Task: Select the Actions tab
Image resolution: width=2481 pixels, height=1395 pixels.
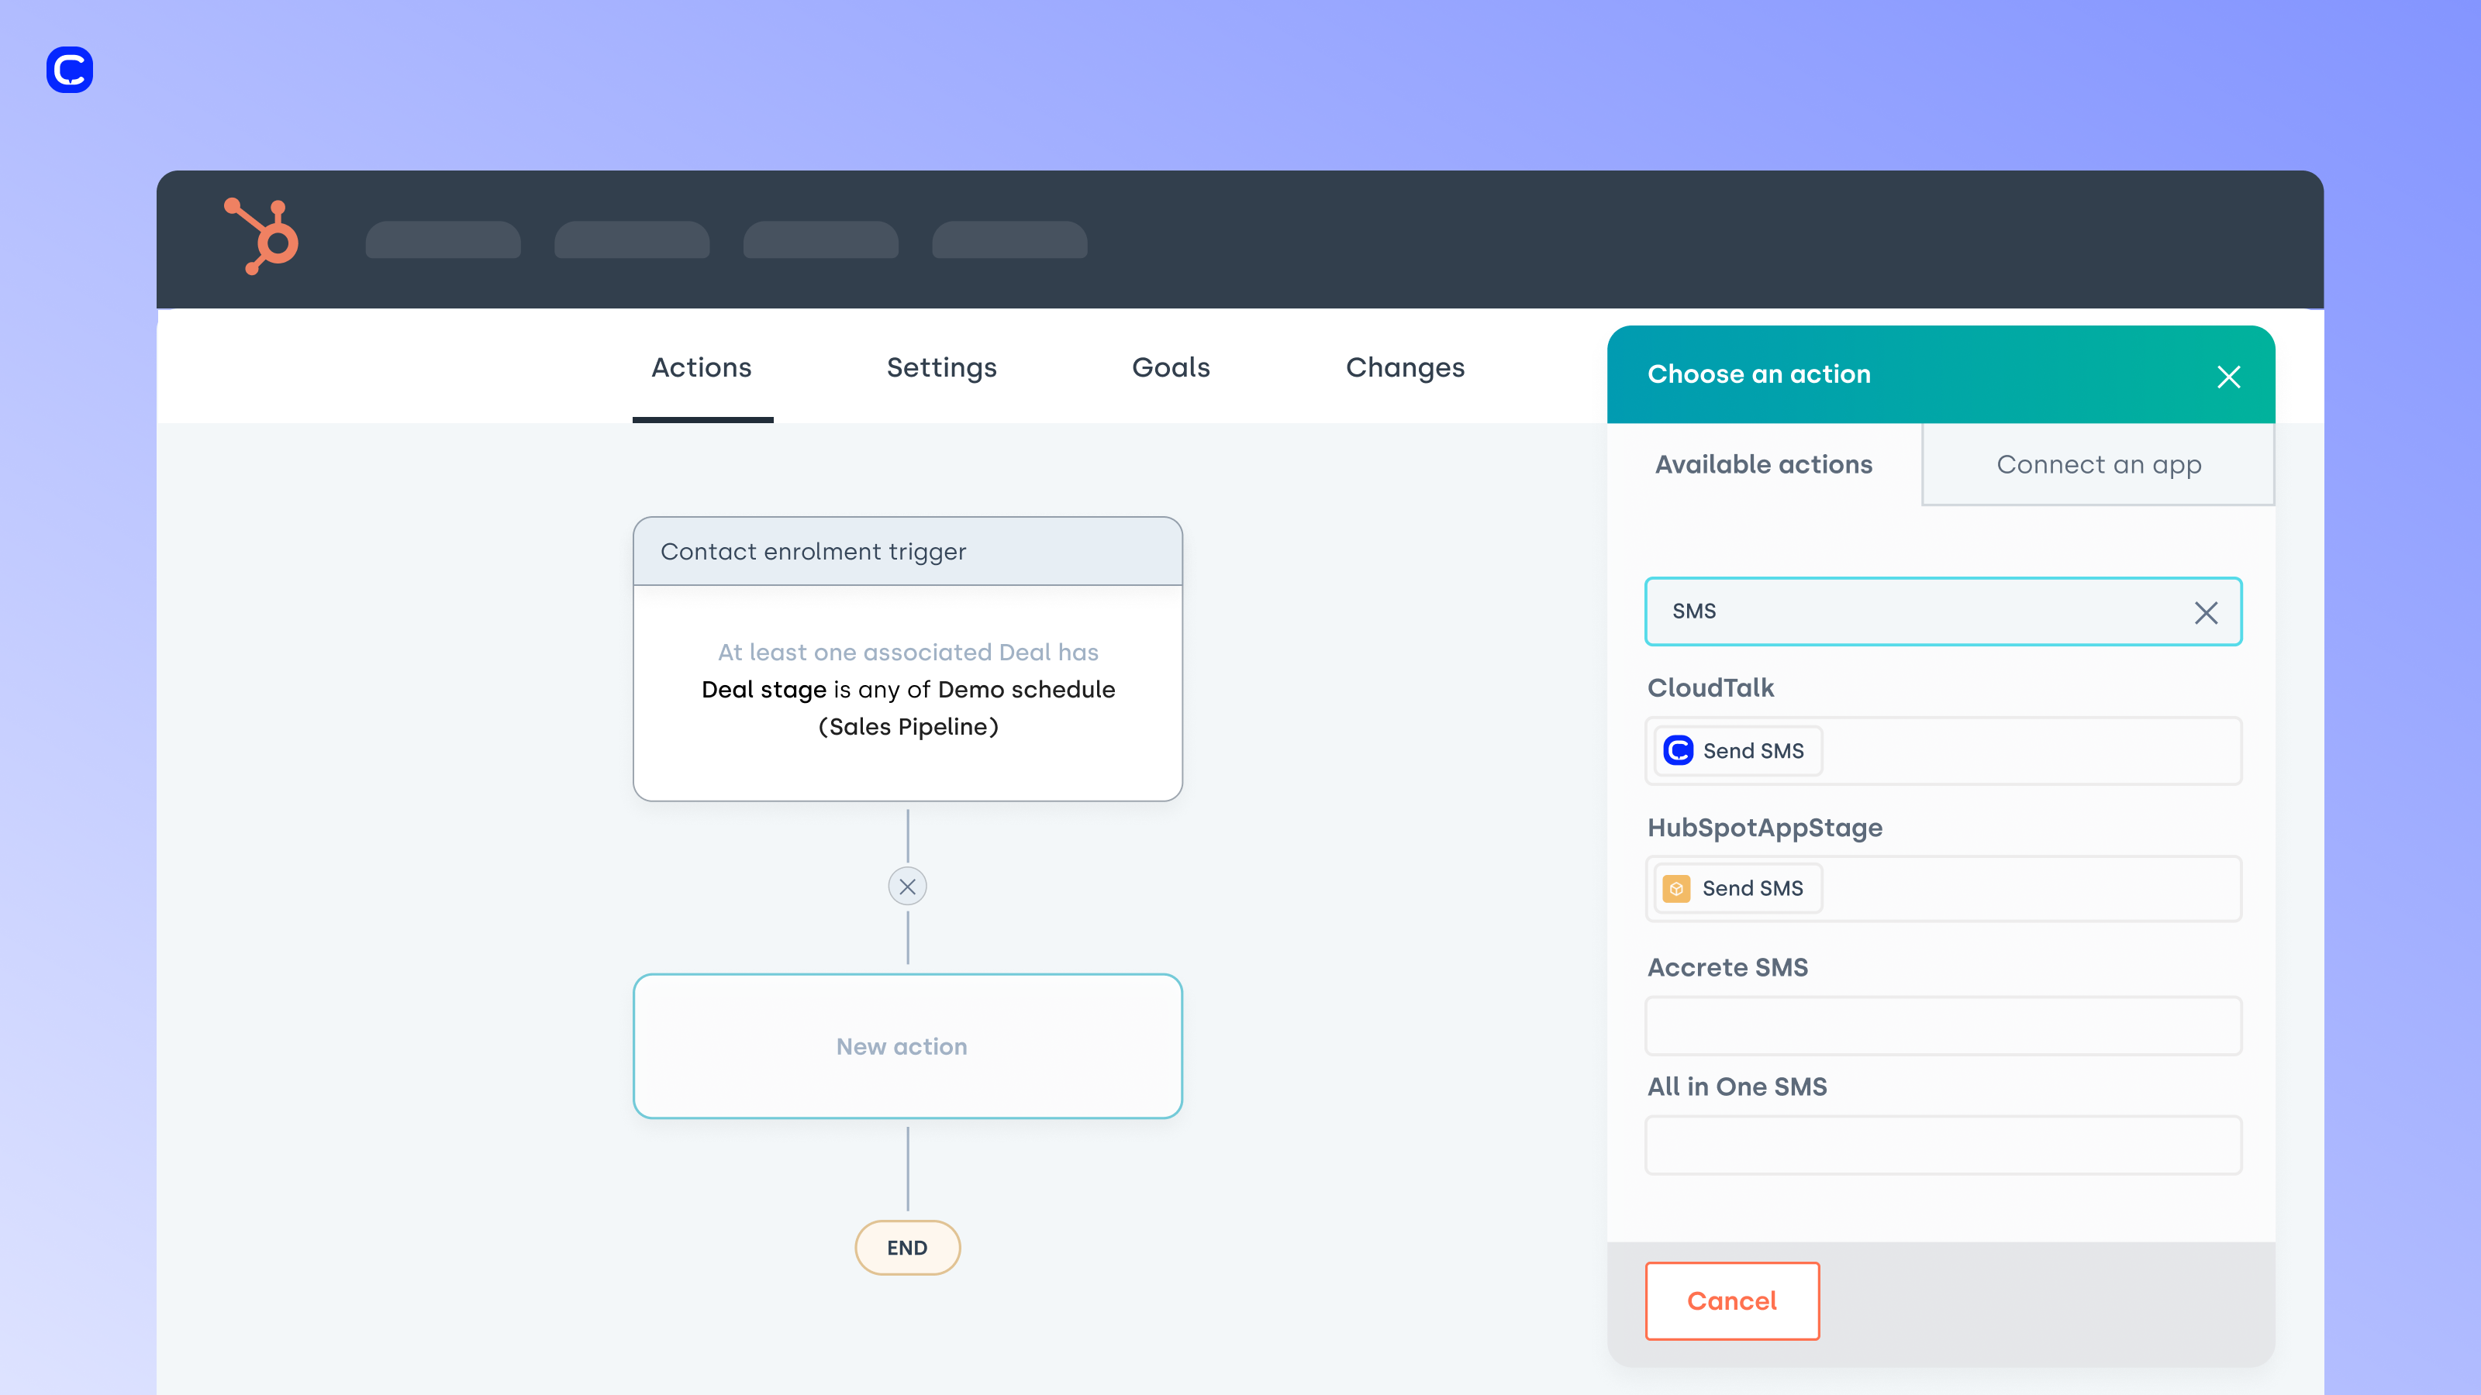Action: [x=701, y=368]
